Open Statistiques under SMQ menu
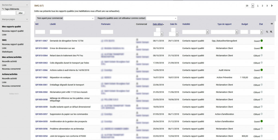Screen dimensions: 278x140 point(7,52)
